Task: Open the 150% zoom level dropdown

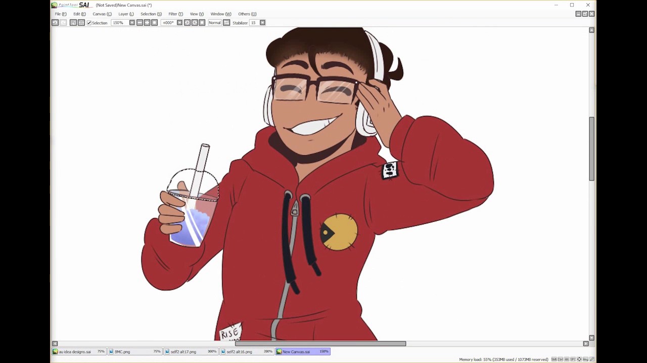Action: coord(132,23)
